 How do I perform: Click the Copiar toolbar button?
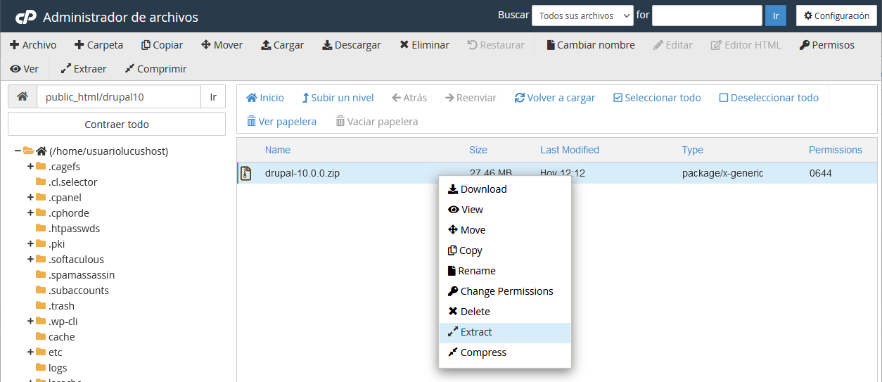pos(162,45)
